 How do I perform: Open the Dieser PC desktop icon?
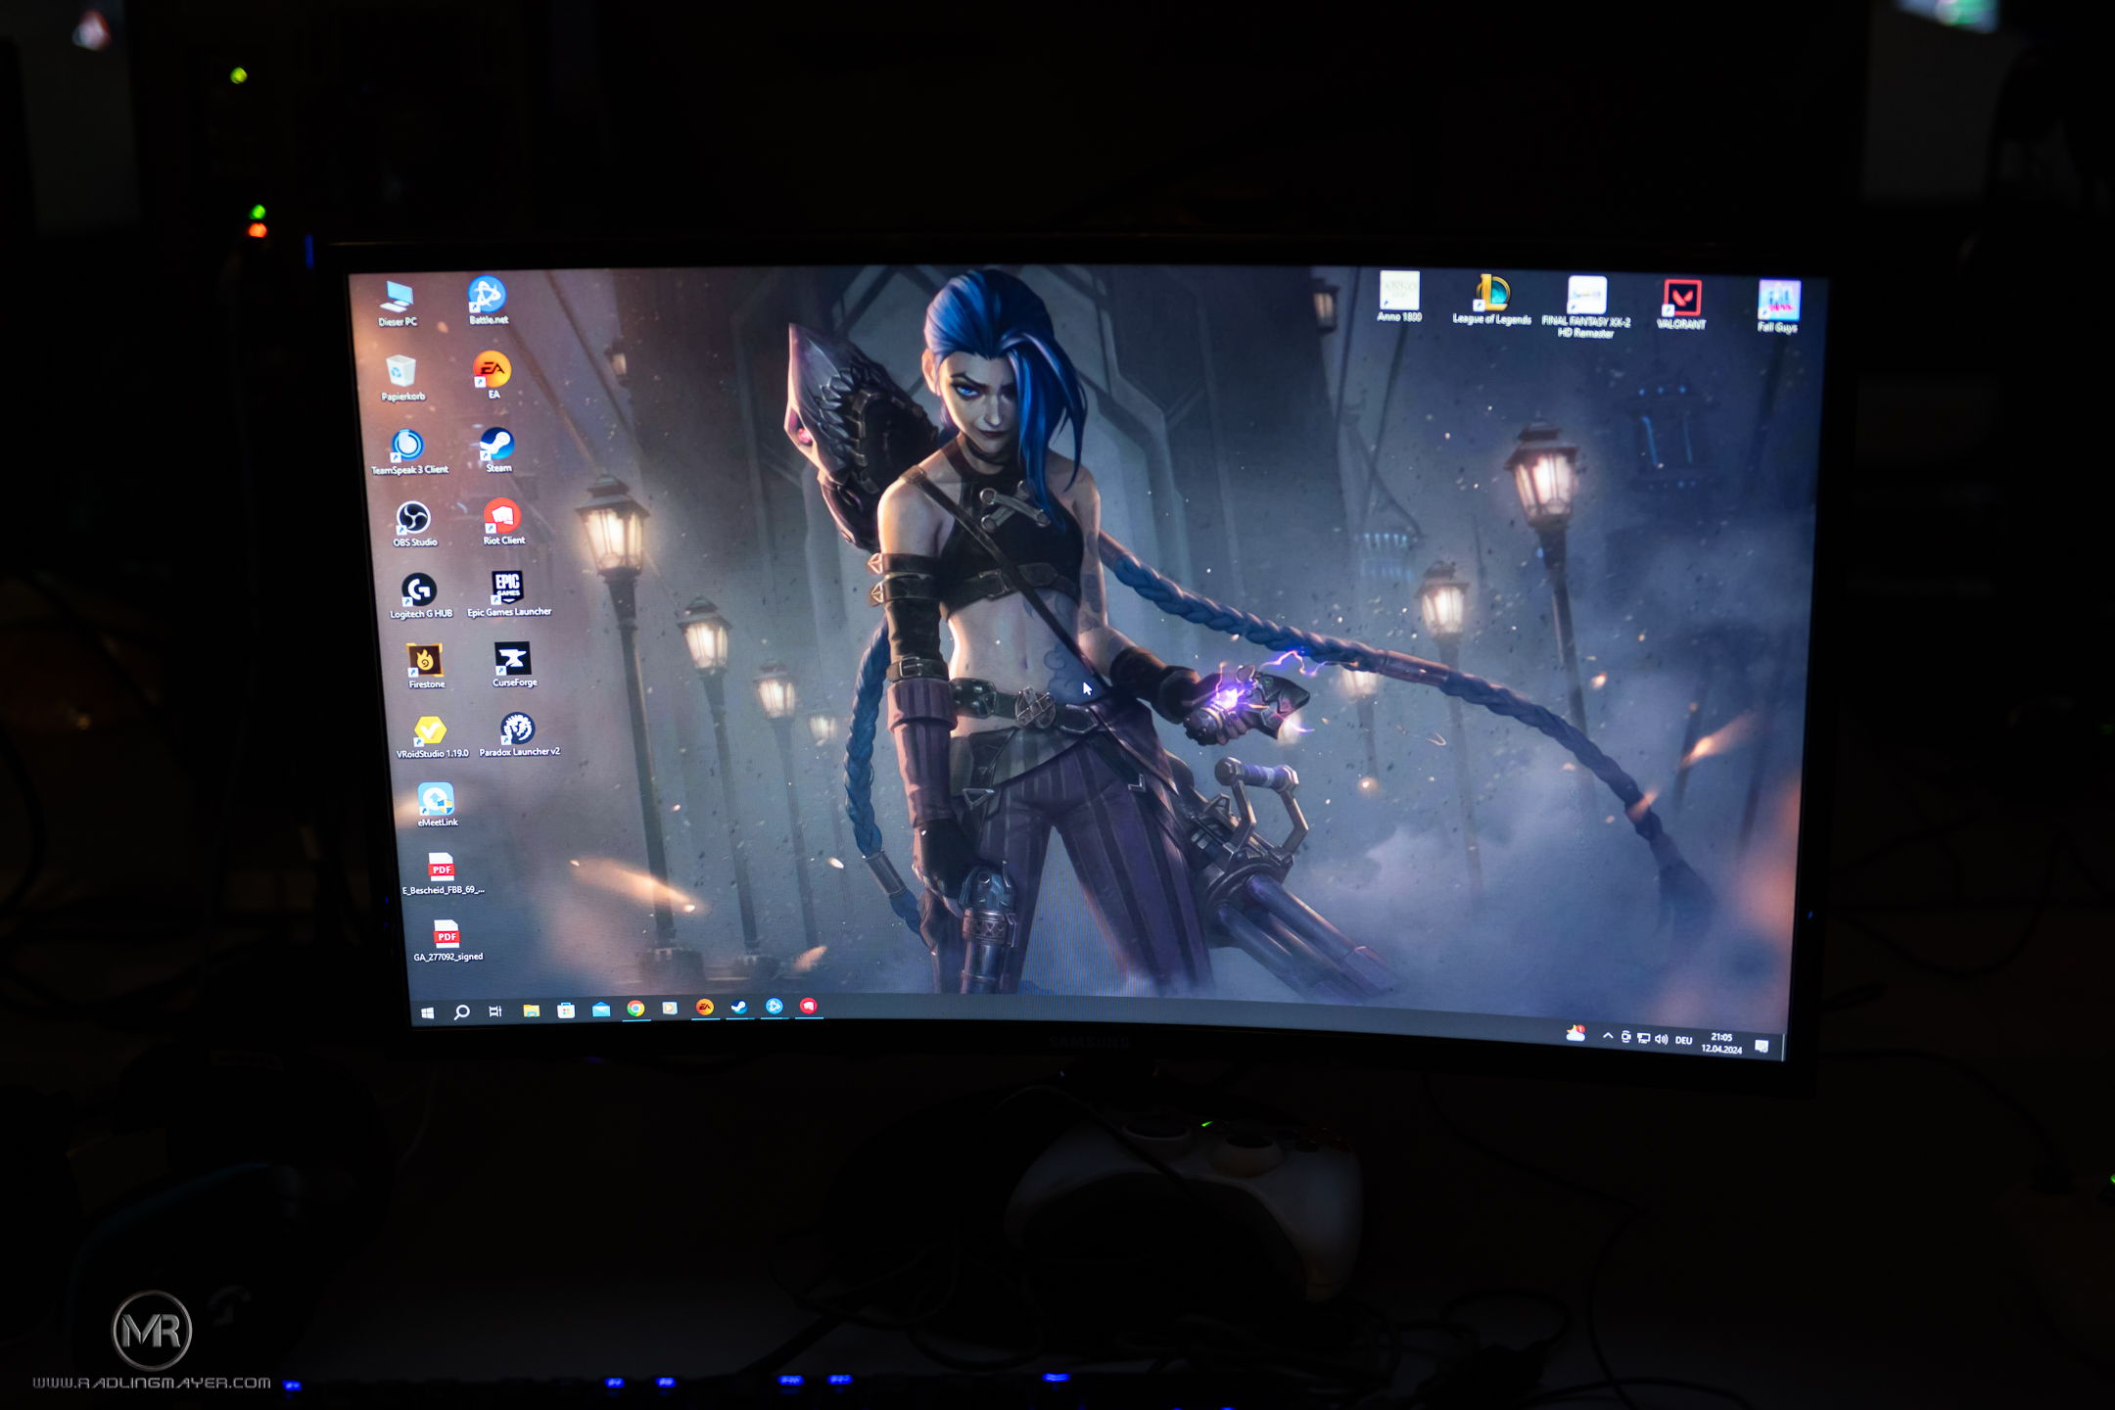pyautogui.click(x=398, y=303)
